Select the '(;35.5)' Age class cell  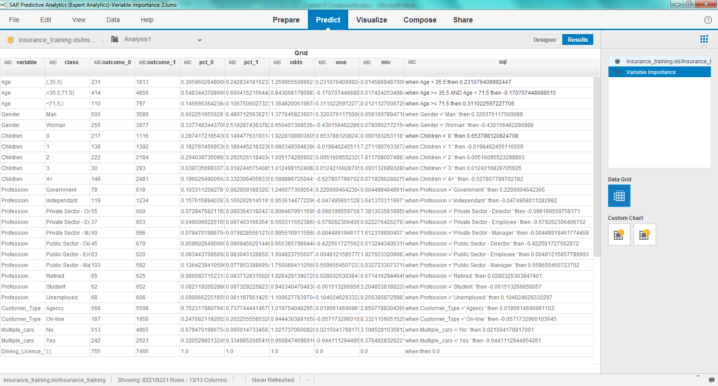pos(67,82)
